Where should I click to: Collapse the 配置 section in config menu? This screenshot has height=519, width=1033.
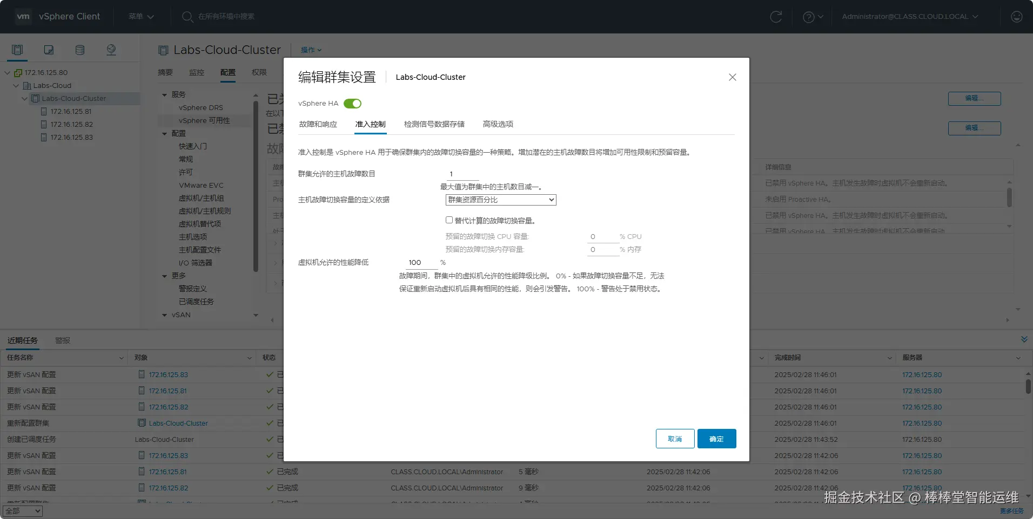165,134
